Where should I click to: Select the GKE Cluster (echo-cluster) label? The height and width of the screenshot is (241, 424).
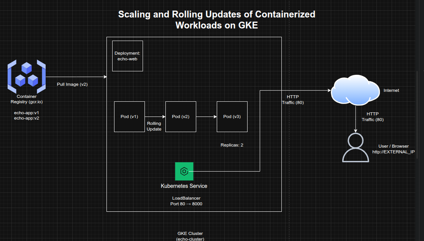click(x=190, y=236)
